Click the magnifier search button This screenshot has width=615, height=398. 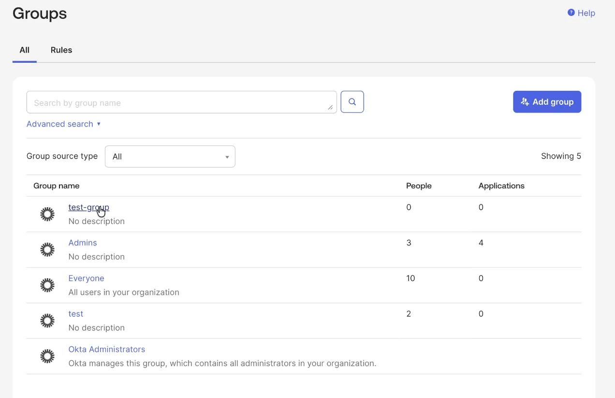point(352,102)
